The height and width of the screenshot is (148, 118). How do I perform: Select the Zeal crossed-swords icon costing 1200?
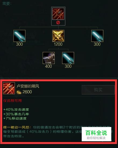(x=58, y=36)
